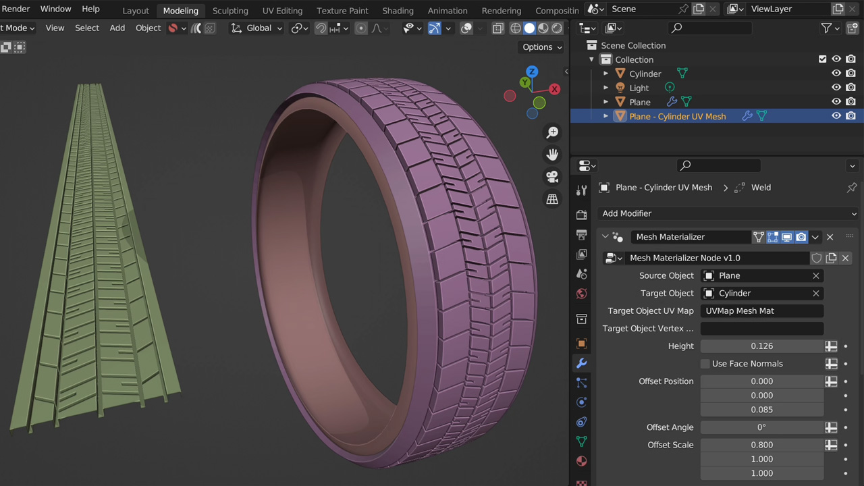Switch viewport to Material Preview shading
Image resolution: width=864 pixels, height=486 pixels.
(x=543, y=28)
